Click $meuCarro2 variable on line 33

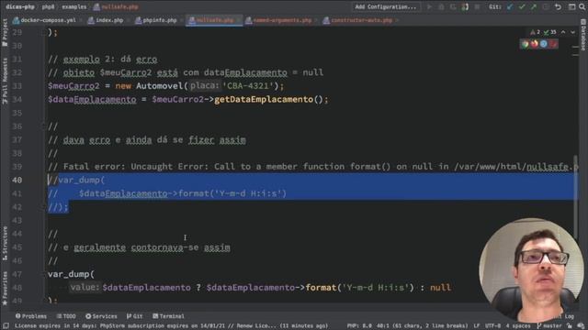point(73,85)
